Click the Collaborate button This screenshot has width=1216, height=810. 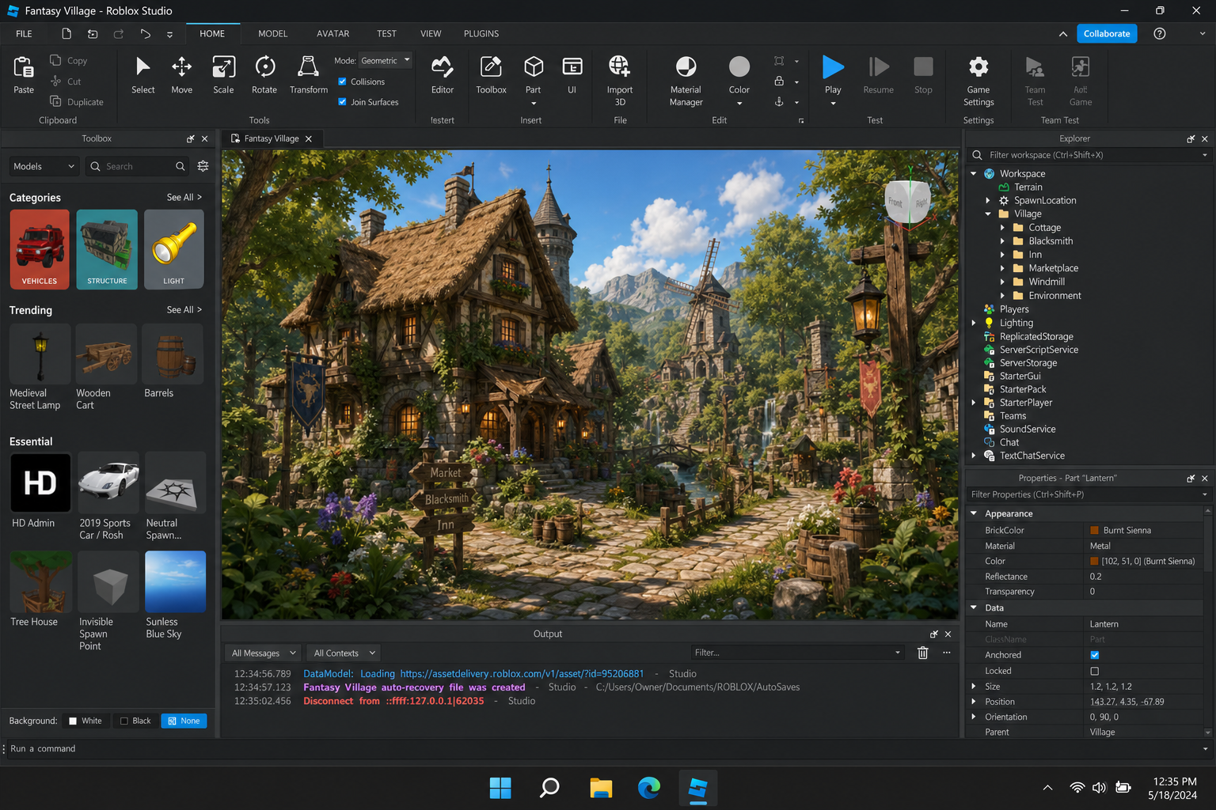pos(1107,33)
